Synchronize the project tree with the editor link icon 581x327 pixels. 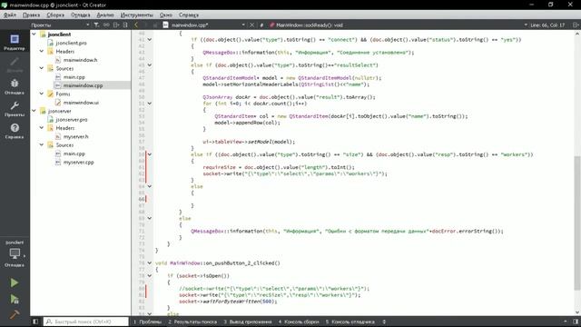tap(106, 25)
